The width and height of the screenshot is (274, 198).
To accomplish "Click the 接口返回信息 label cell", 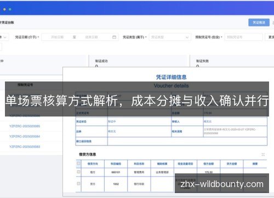I will click(92, 141).
